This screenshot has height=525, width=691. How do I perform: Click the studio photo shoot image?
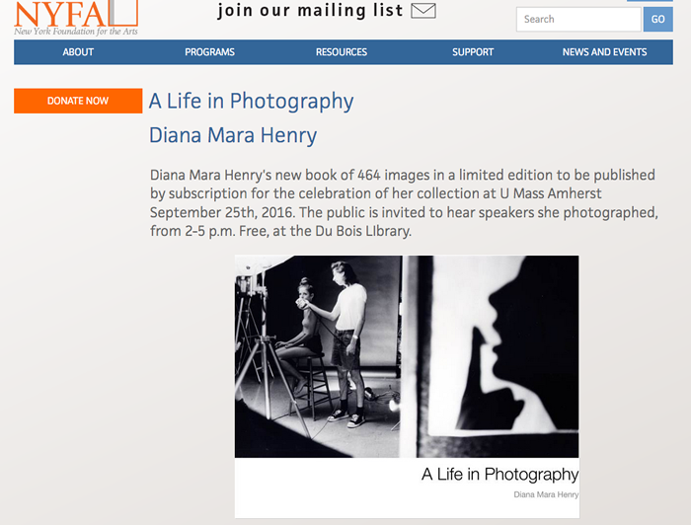[318, 356]
